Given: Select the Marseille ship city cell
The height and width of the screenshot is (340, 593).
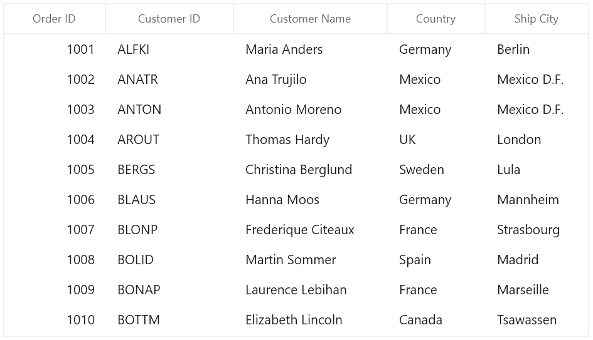Looking at the screenshot, I should [537, 290].
